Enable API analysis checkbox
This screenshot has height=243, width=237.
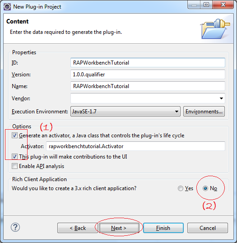click(x=14, y=166)
